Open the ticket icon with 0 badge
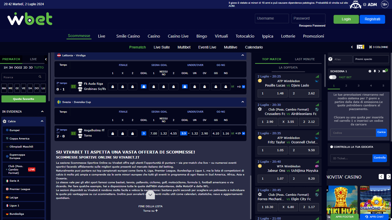392x220 pixels. tap(385, 71)
